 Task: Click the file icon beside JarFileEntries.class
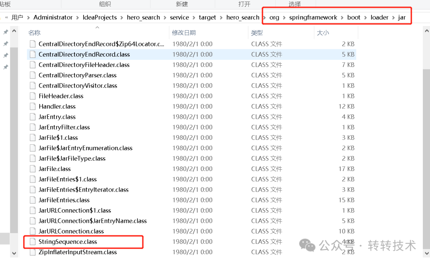[x=33, y=200]
